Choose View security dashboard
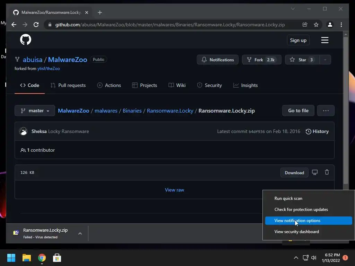The width and height of the screenshot is (355, 266). tap(309, 232)
